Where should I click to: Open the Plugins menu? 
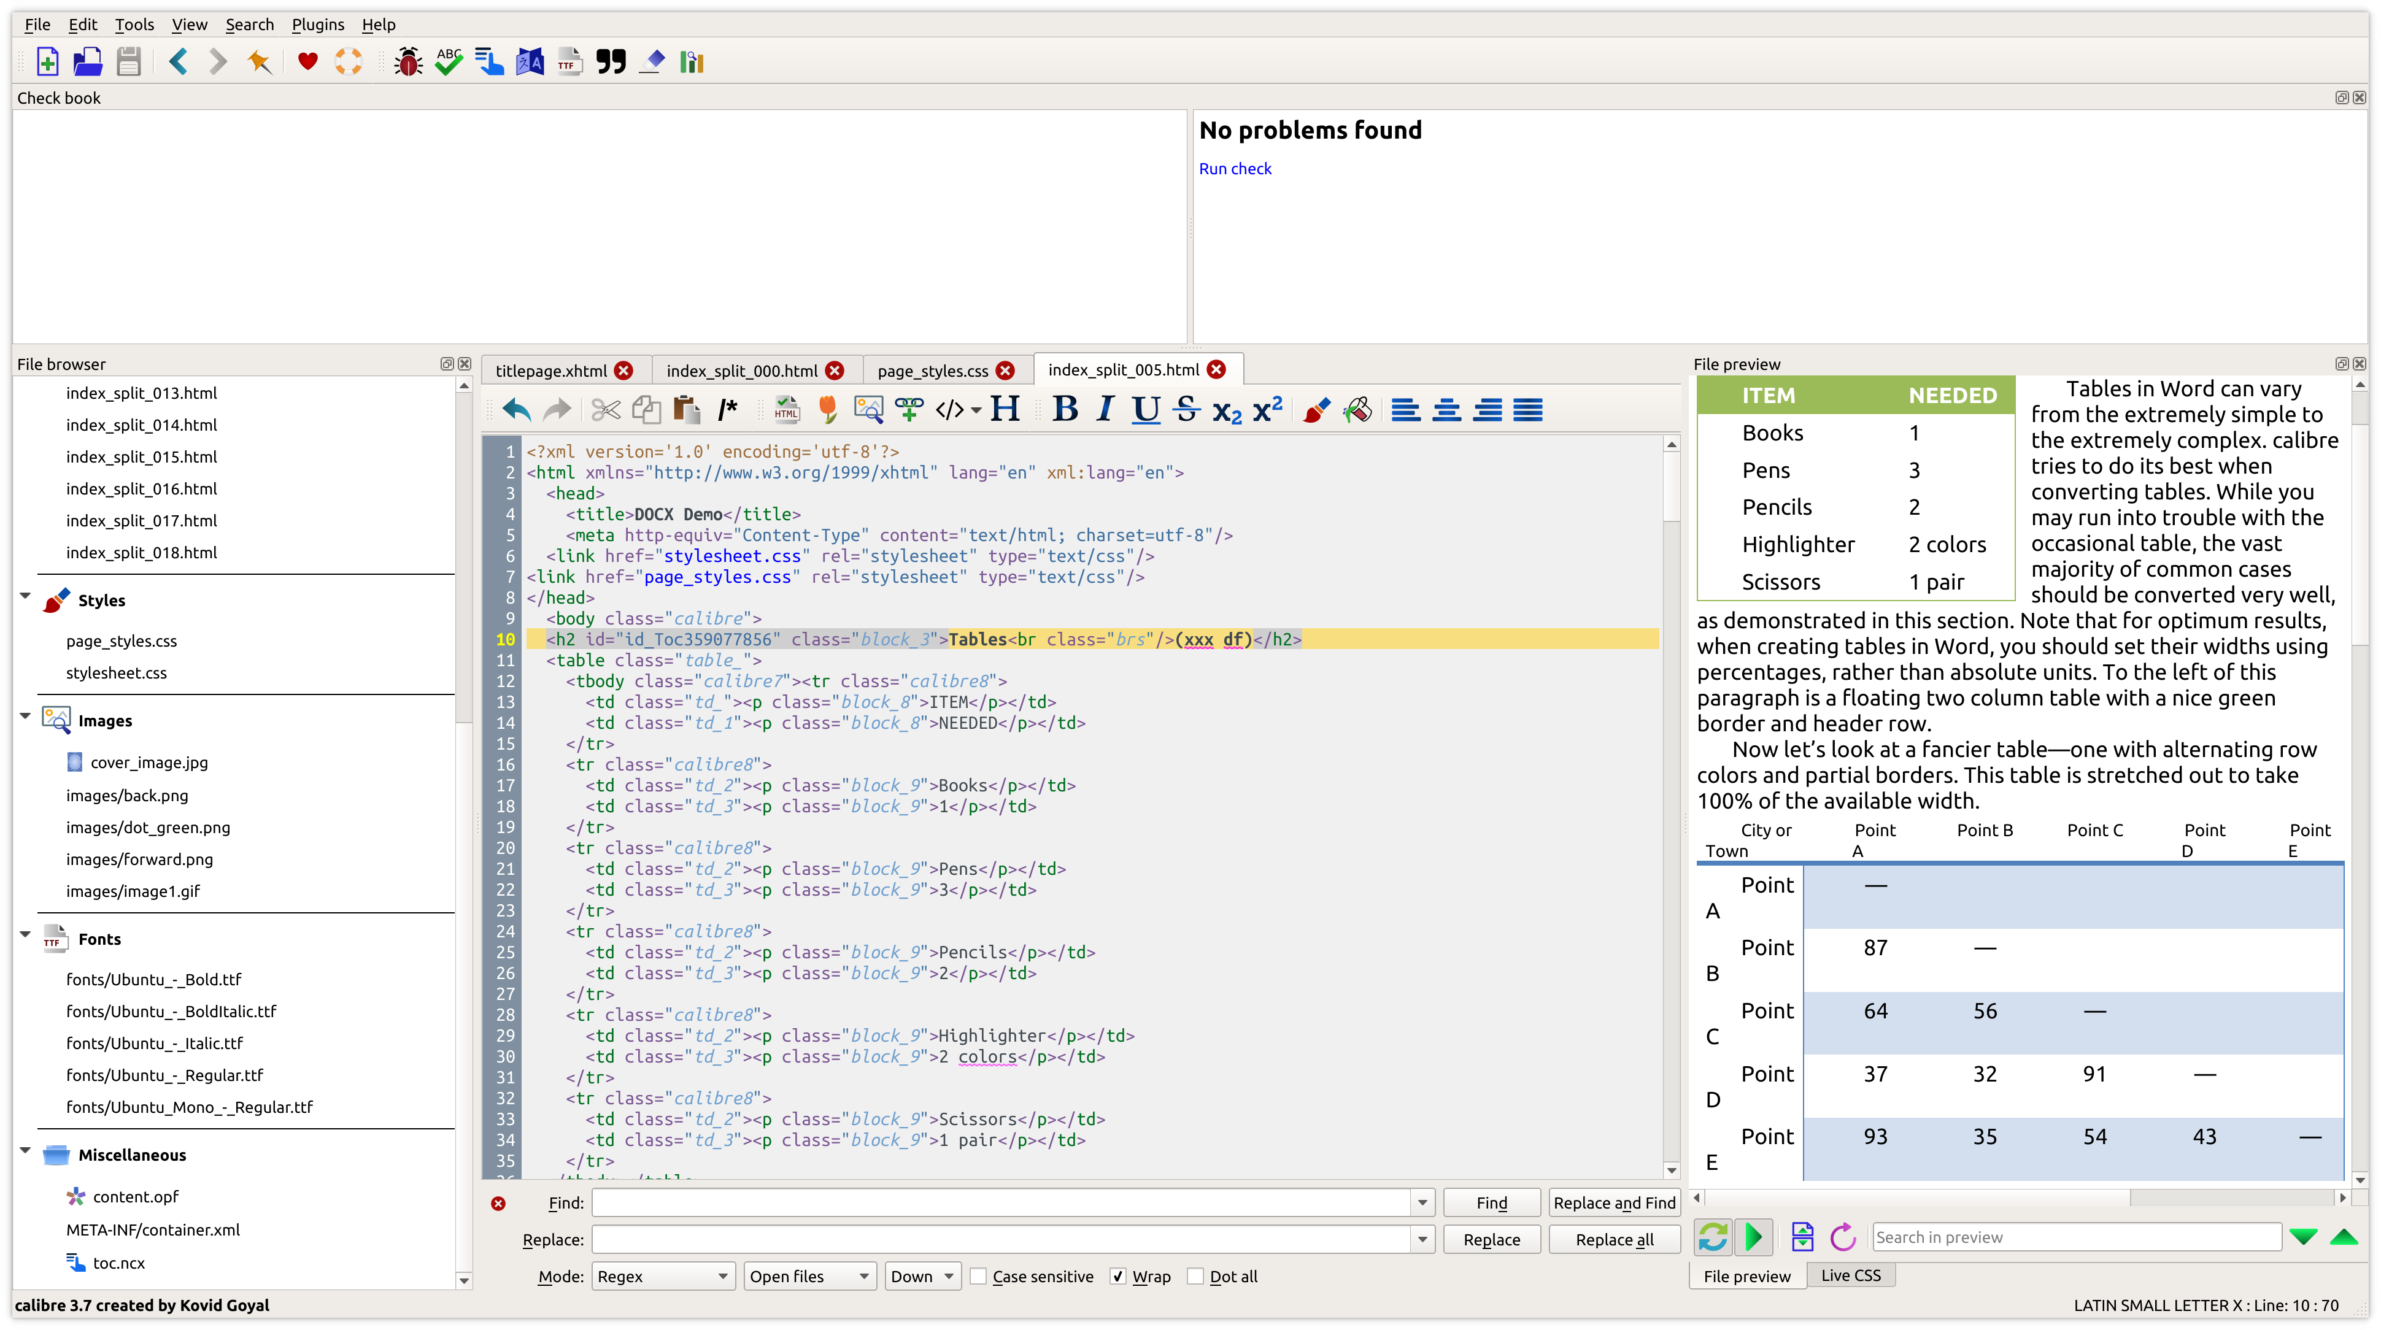[317, 25]
